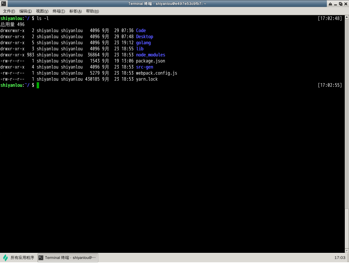Click the scrollbar up arrow
The height and width of the screenshot is (272, 349).
pyautogui.click(x=347, y=17)
